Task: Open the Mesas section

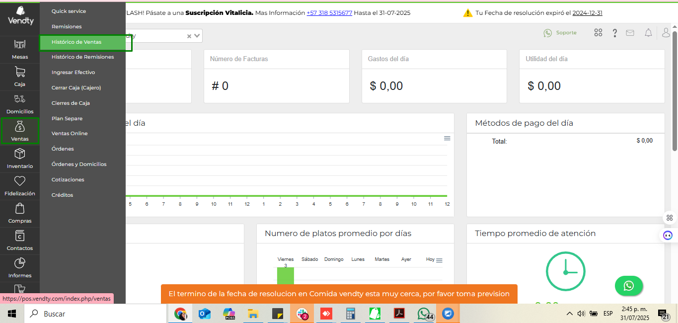Action: tap(20, 49)
